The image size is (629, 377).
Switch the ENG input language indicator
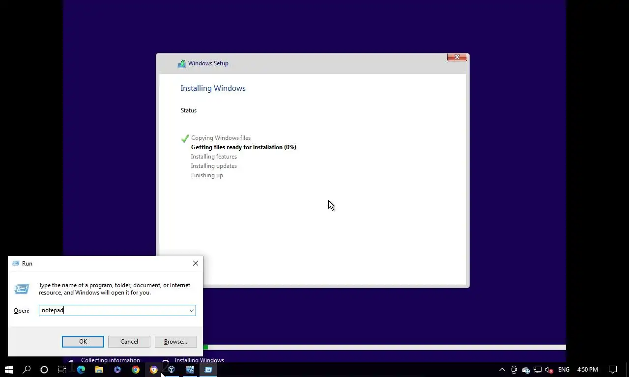(x=564, y=370)
